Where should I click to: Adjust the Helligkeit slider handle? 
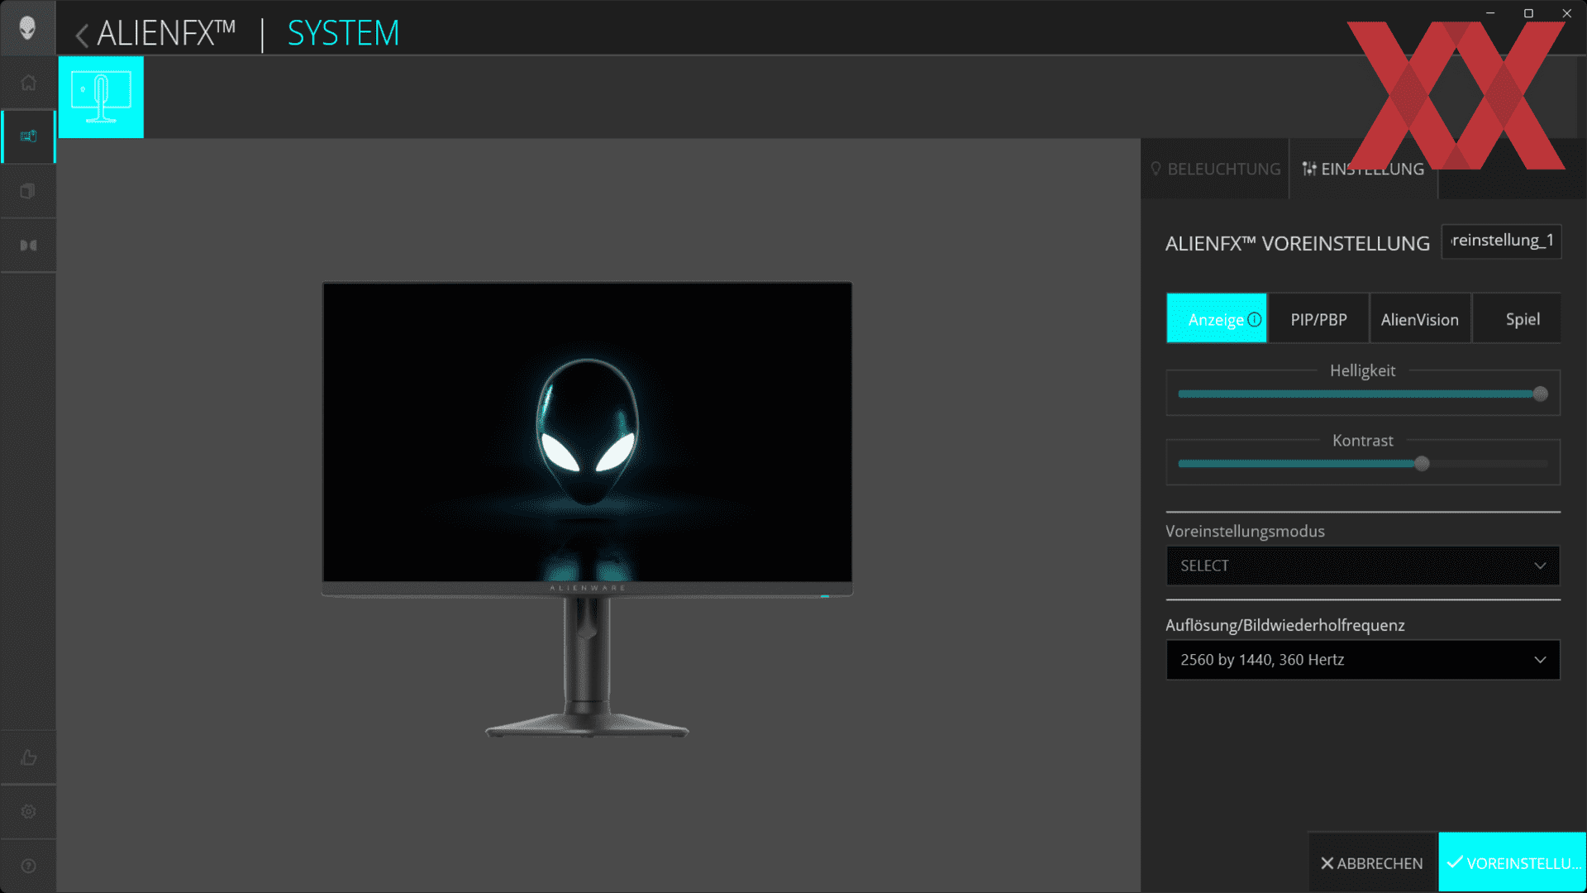coord(1540,394)
